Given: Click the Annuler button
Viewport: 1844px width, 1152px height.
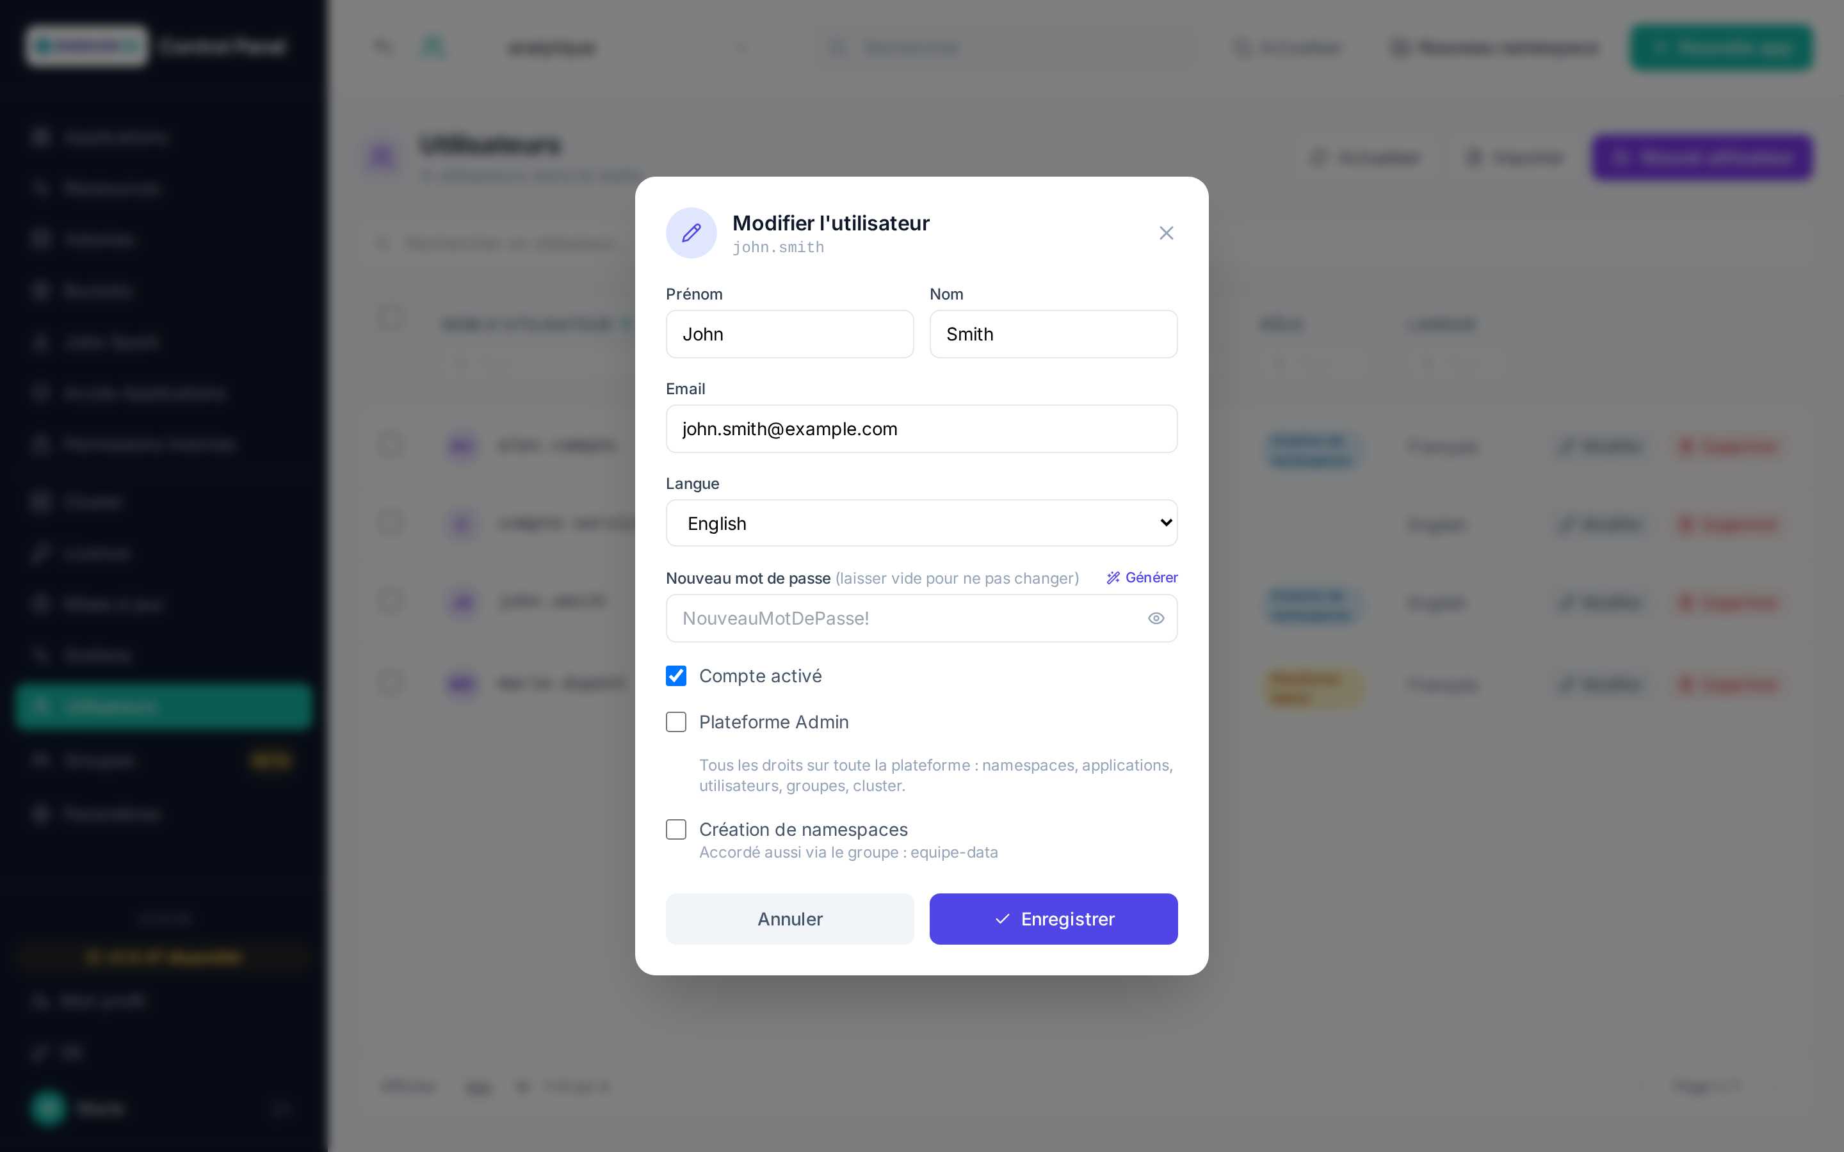Looking at the screenshot, I should pyautogui.click(x=789, y=919).
